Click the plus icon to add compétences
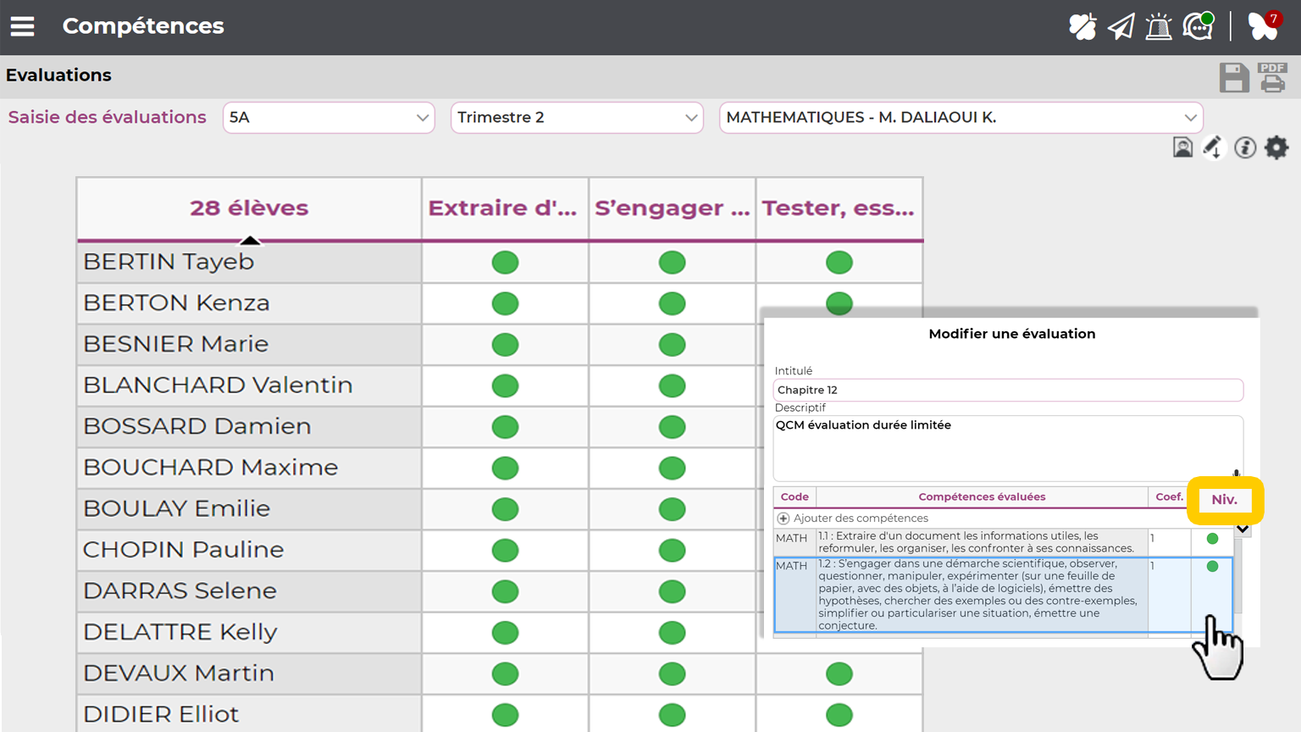Screen dimensions: 1301x732 pyautogui.click(x=783, y=518)
